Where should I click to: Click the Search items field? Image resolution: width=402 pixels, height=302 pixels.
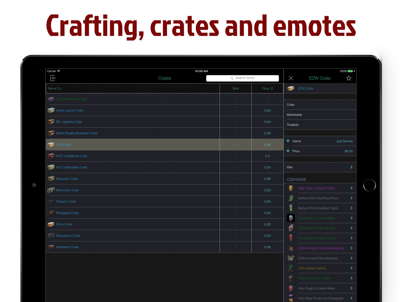coord(242,78)
